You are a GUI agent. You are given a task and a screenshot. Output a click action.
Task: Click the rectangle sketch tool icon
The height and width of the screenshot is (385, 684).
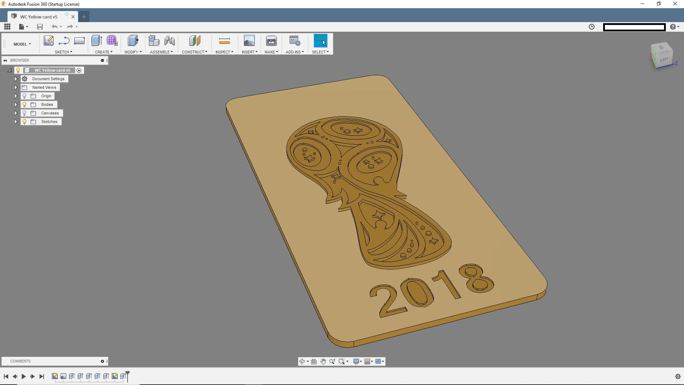click(x=79, y=41)
